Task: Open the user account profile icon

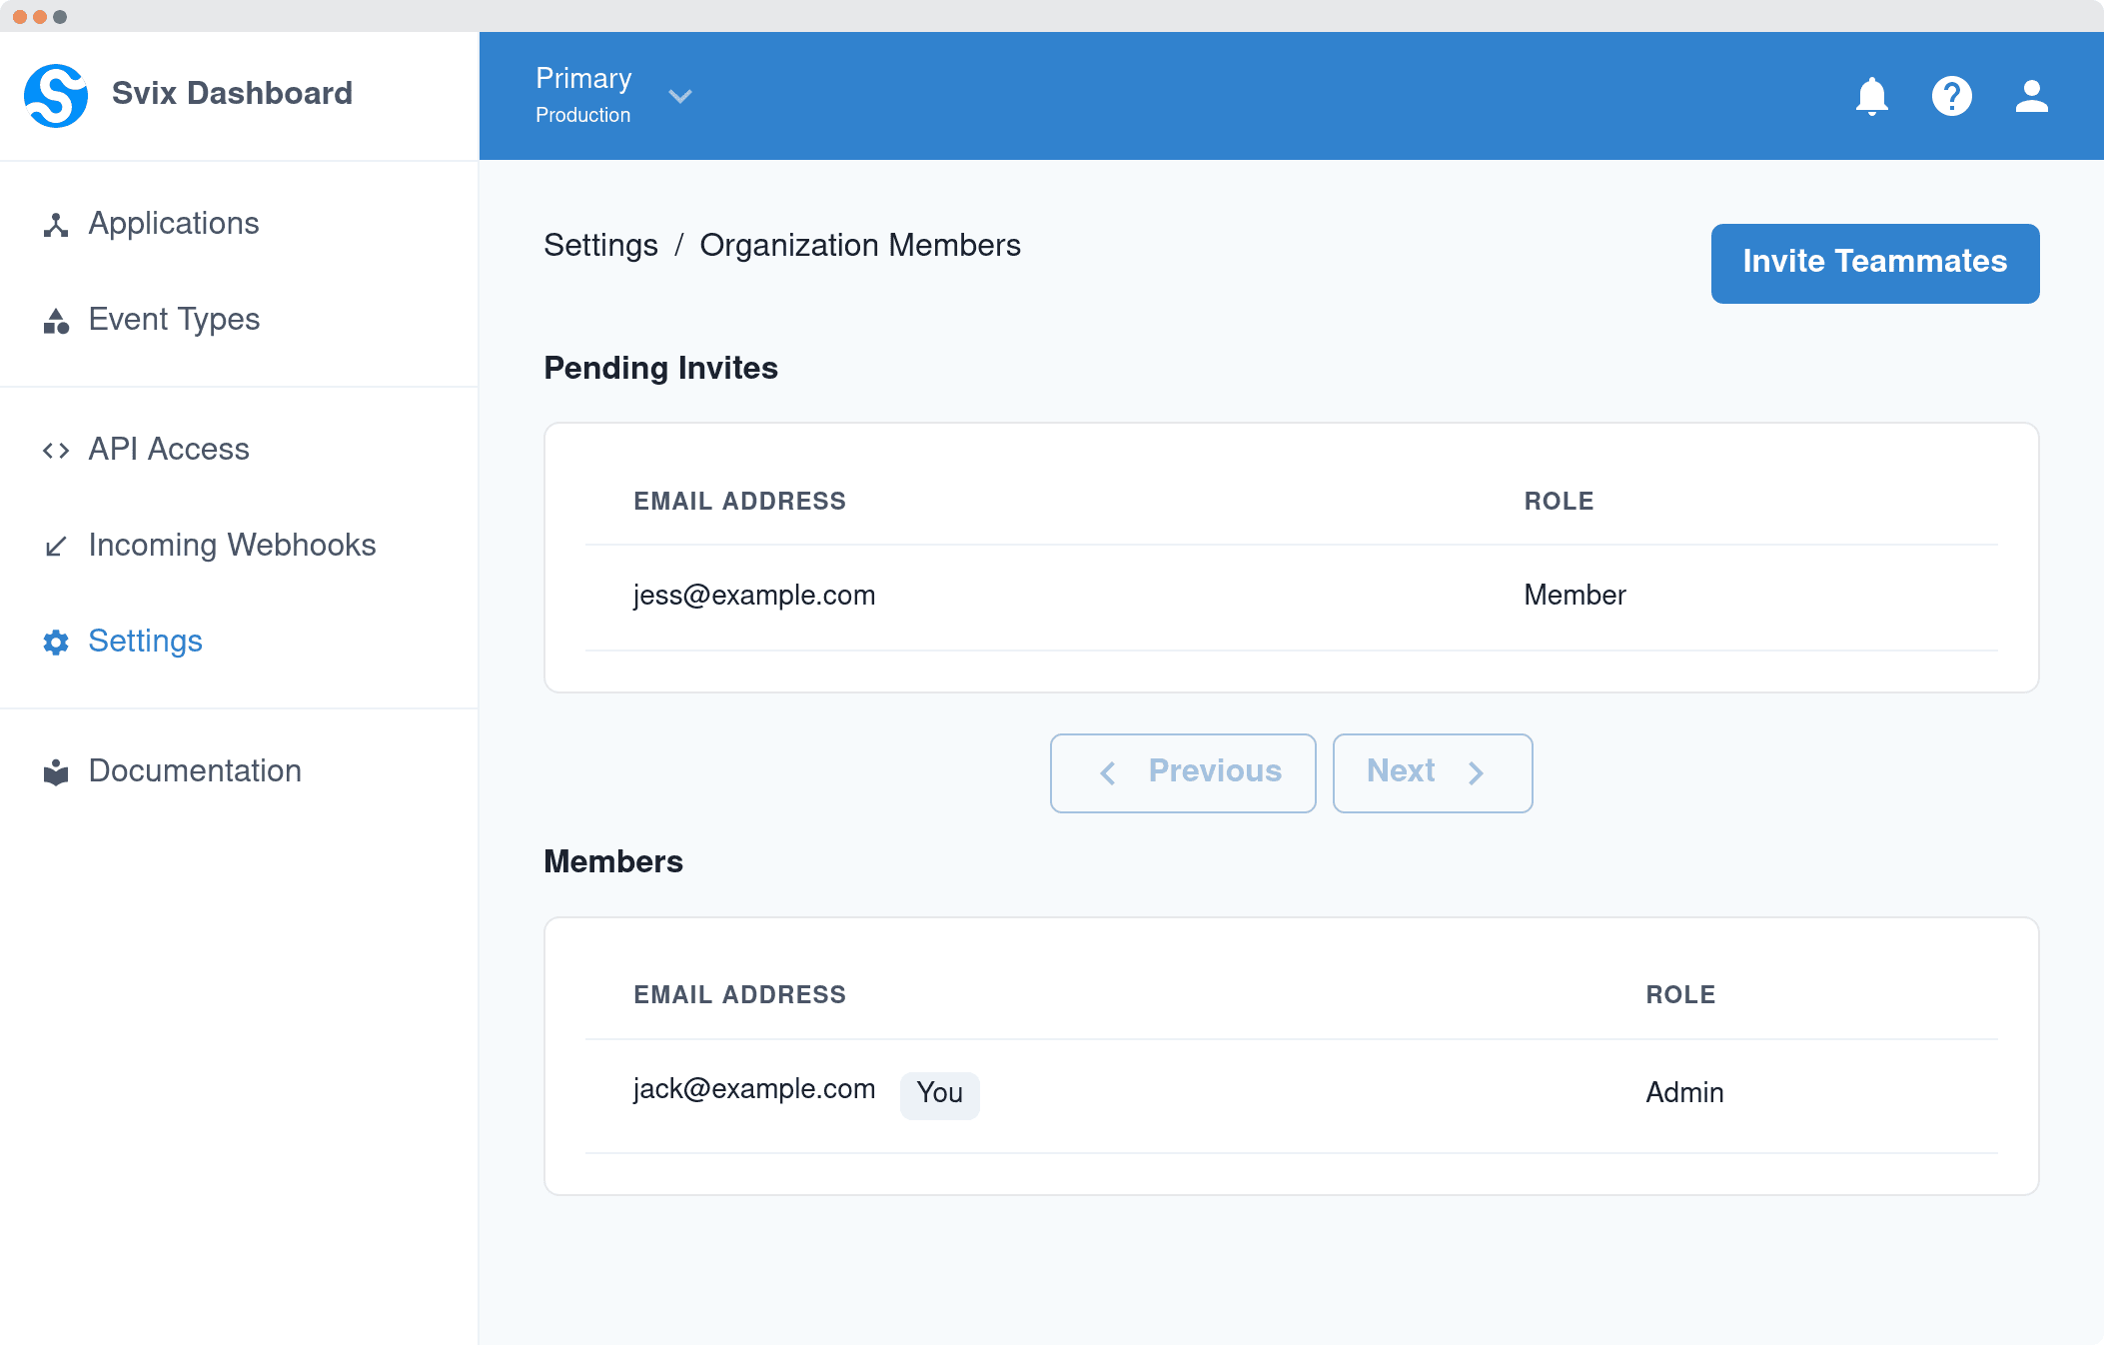Action: [x=2030, y=95]
